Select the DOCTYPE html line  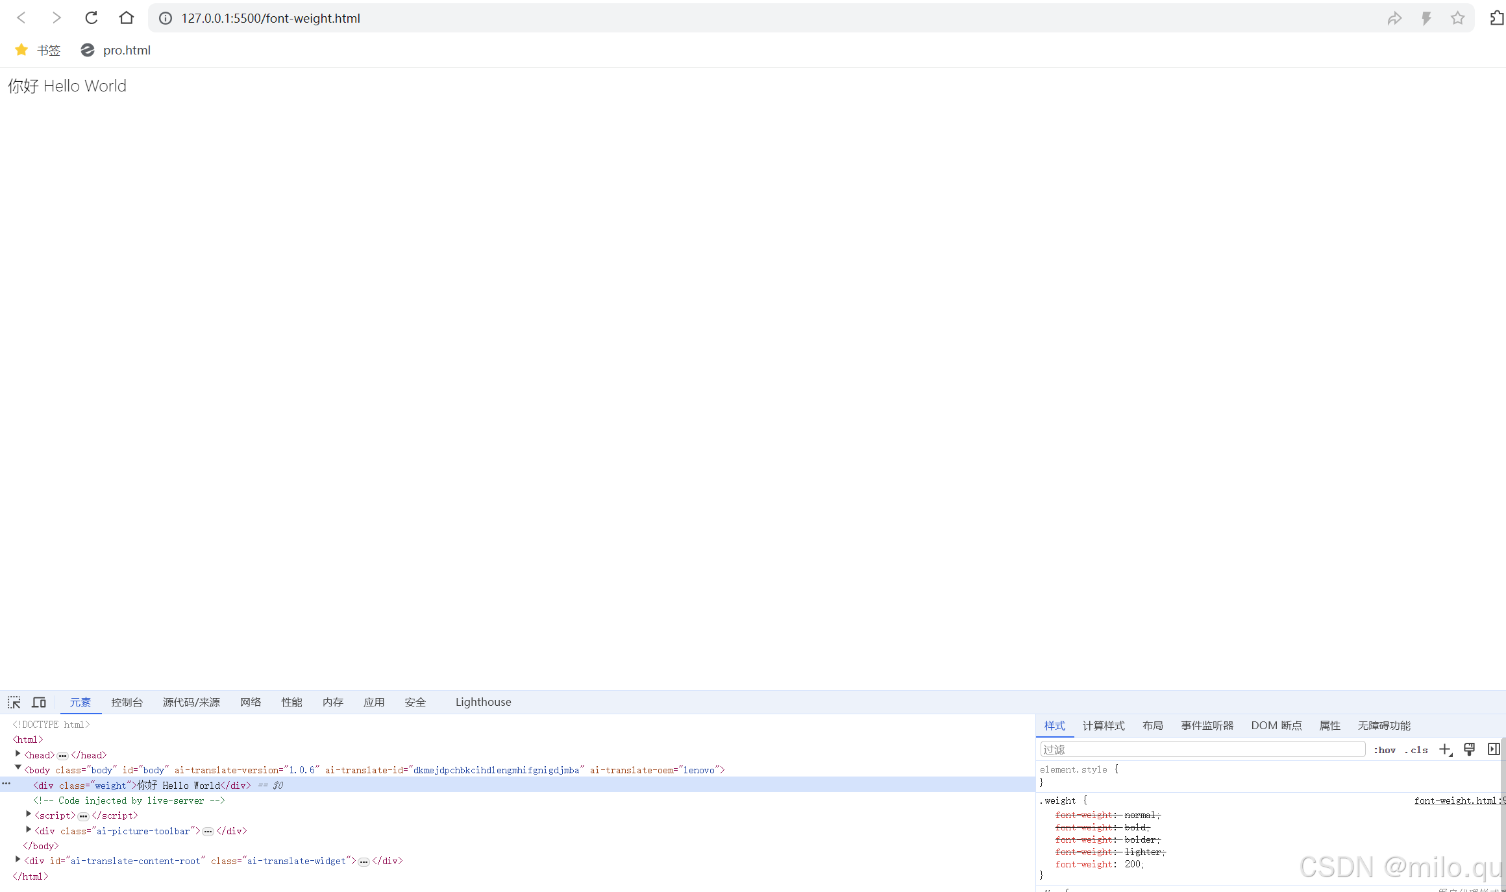(x=51, y=725)
